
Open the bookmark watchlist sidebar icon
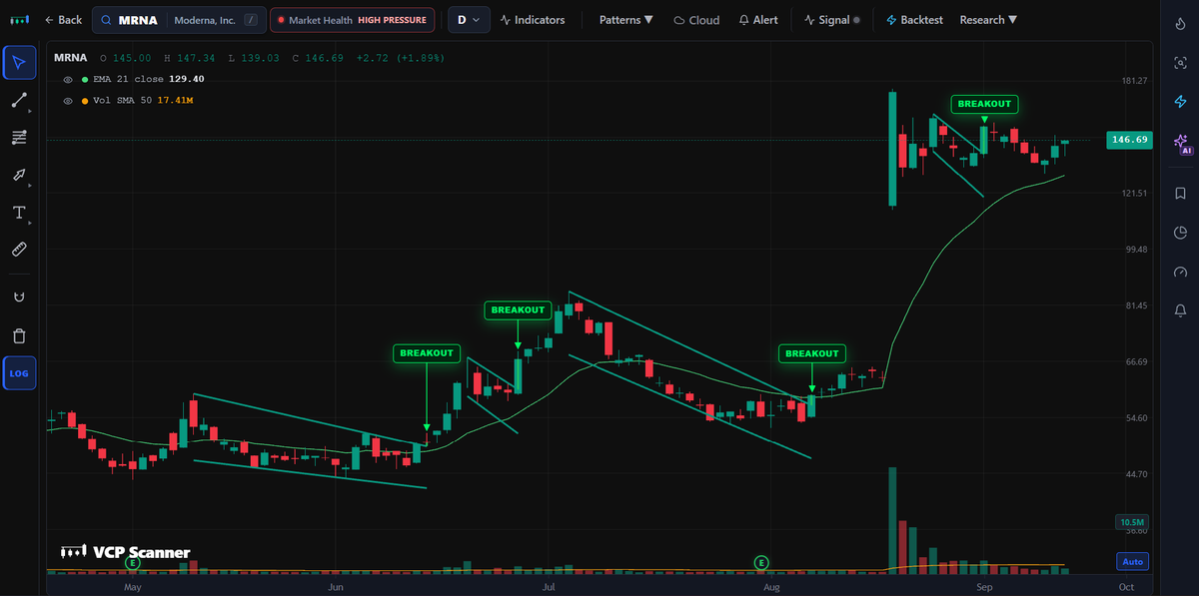1180,193
